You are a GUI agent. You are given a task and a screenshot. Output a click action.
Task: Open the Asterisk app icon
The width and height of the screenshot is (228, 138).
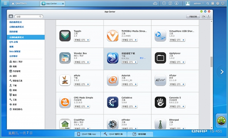112,80
